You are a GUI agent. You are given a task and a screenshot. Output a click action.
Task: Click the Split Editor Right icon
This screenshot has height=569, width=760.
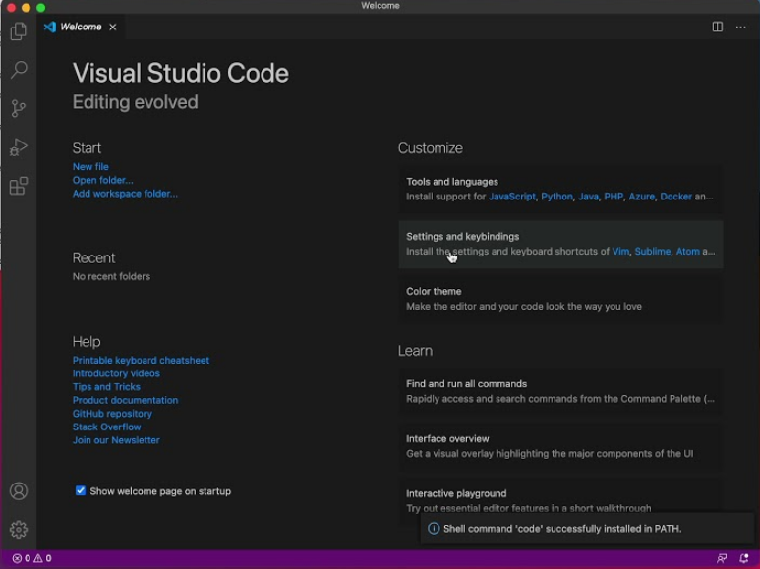[718, 27]
